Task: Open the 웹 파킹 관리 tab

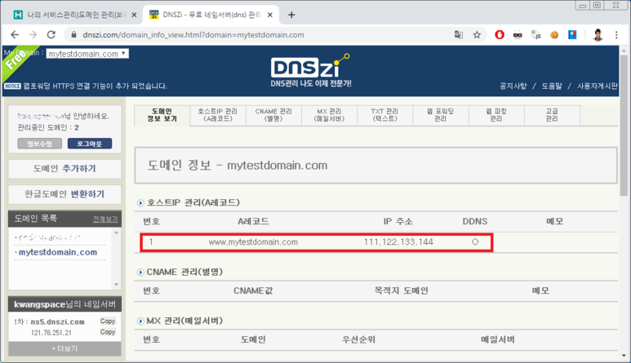Action: pos(496,115)
